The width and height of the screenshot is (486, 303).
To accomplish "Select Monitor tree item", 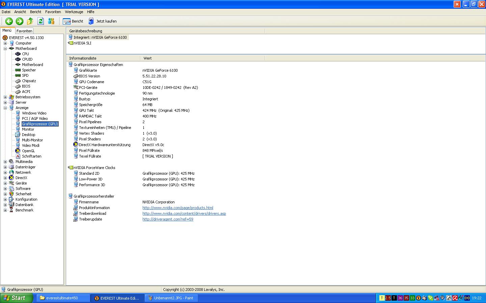I will point(28,129).
